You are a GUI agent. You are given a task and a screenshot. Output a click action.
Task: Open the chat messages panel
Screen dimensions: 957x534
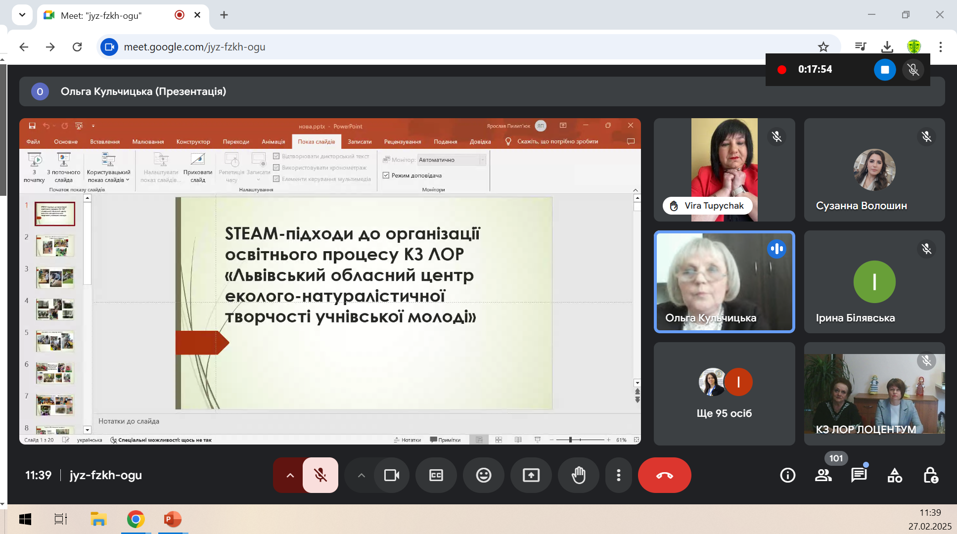click(x=859, y=475)
